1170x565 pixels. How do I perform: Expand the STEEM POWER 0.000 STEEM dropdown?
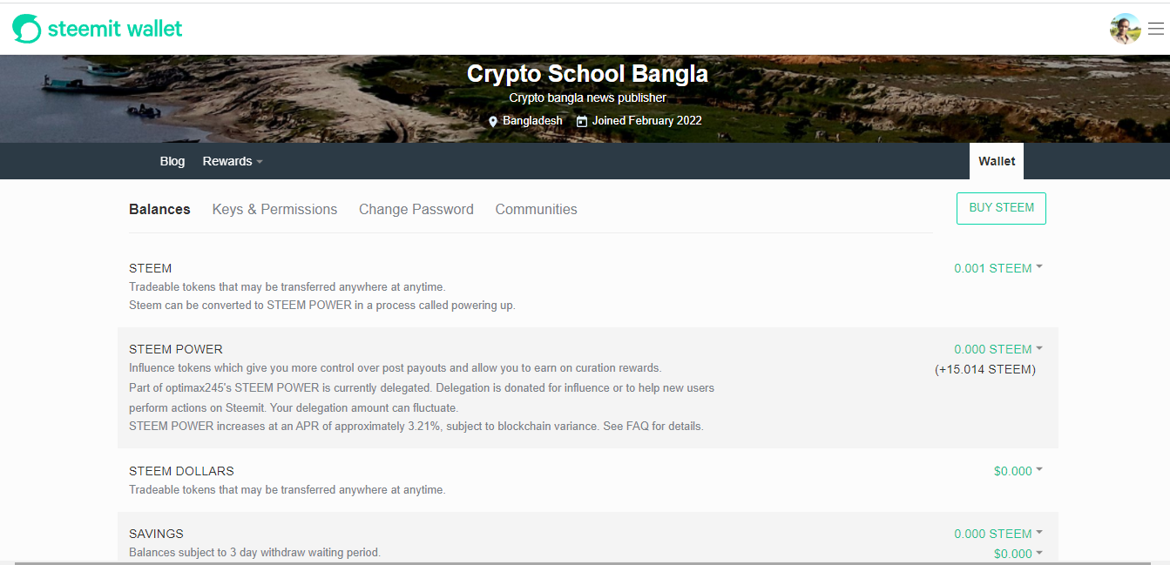pos(998,349)
